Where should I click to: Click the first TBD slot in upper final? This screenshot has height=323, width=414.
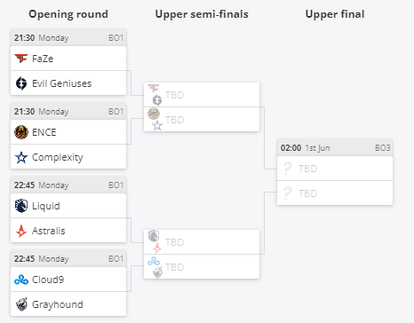(335, 169)
